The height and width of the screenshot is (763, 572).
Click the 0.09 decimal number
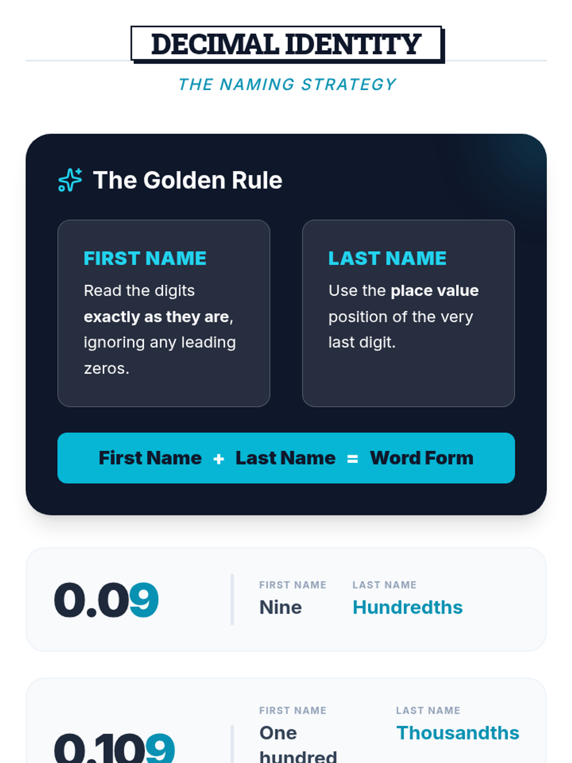pos(106,600)
